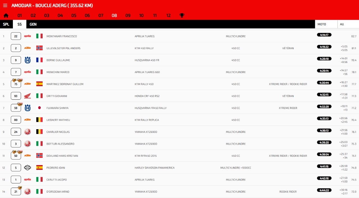Screen dimensions: 359x198
Task: Switch to stage 04
Action: click(x=60, y=15)
